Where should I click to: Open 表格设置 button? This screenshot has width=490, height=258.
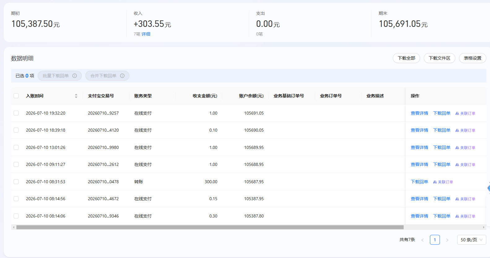(x=473, y=58)
